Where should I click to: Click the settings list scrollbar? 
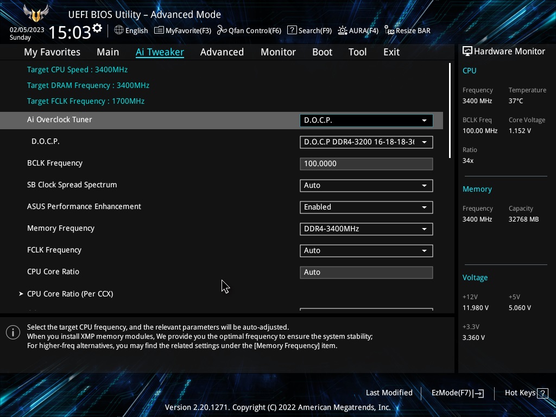pyautogui.click(x=450, y=111)
